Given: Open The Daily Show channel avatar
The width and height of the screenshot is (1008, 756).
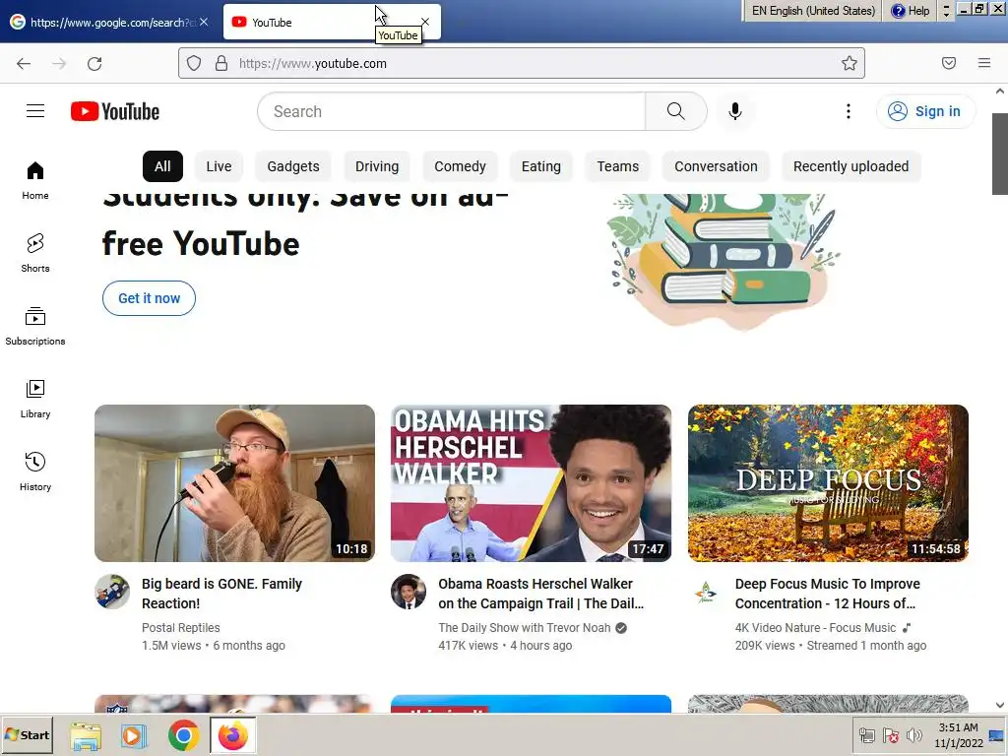Looking at the screenshot, I should [x=409, y=592].
